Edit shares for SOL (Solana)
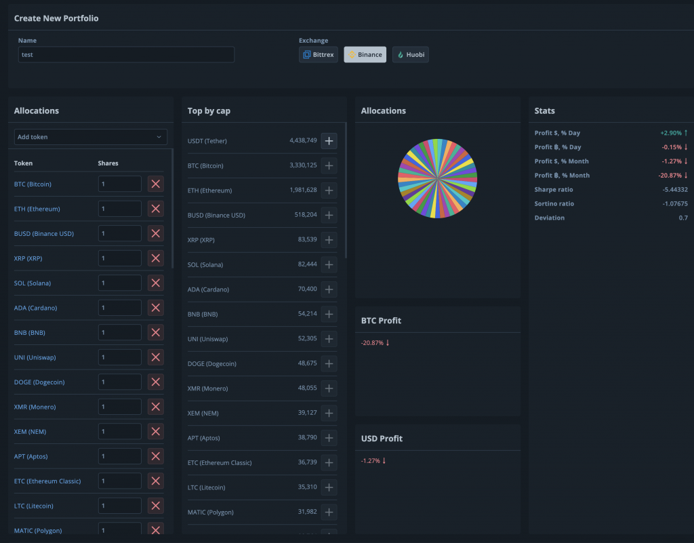 coord(119,283)
